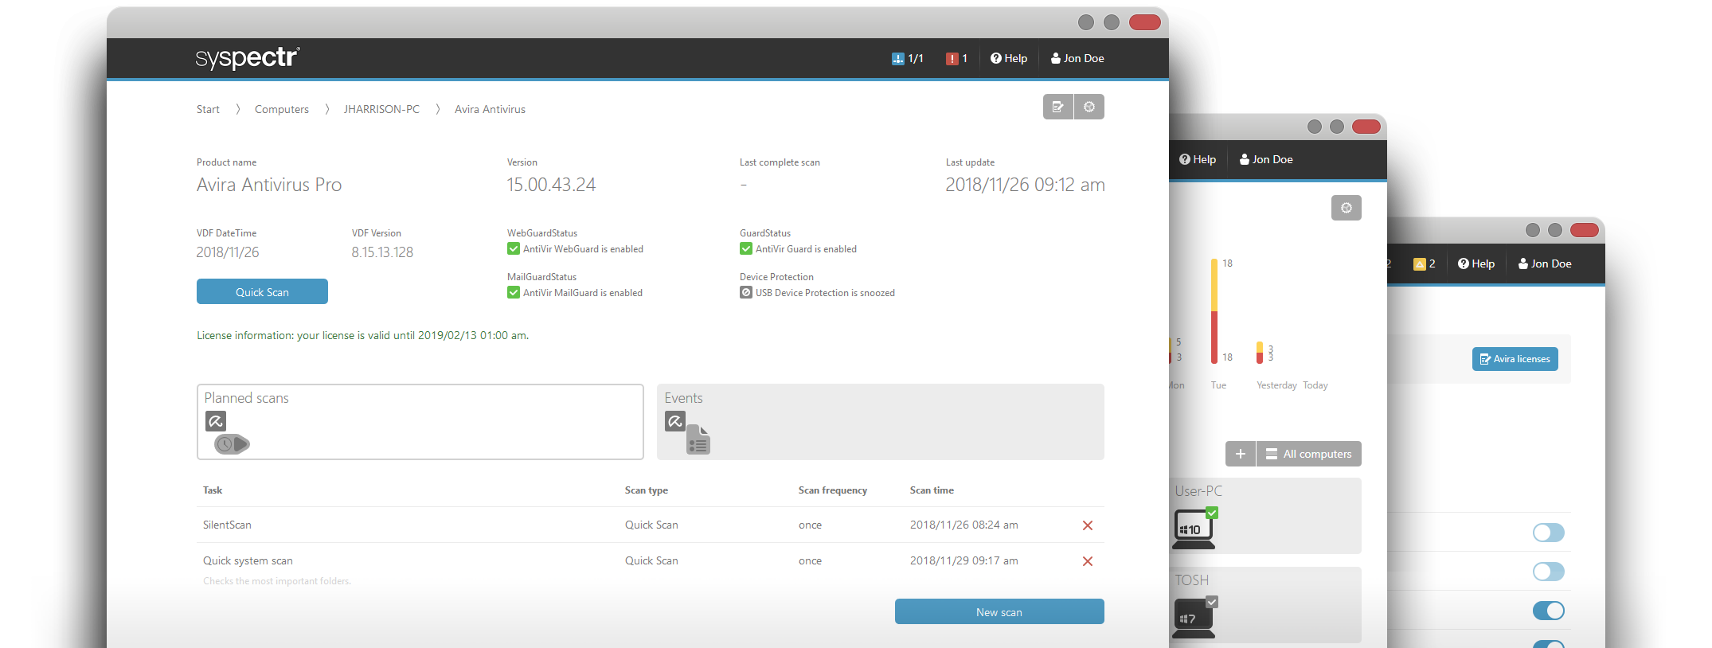
Task: Click scan time 2018/11/26 08:24 am
Action: coord(964,525)
